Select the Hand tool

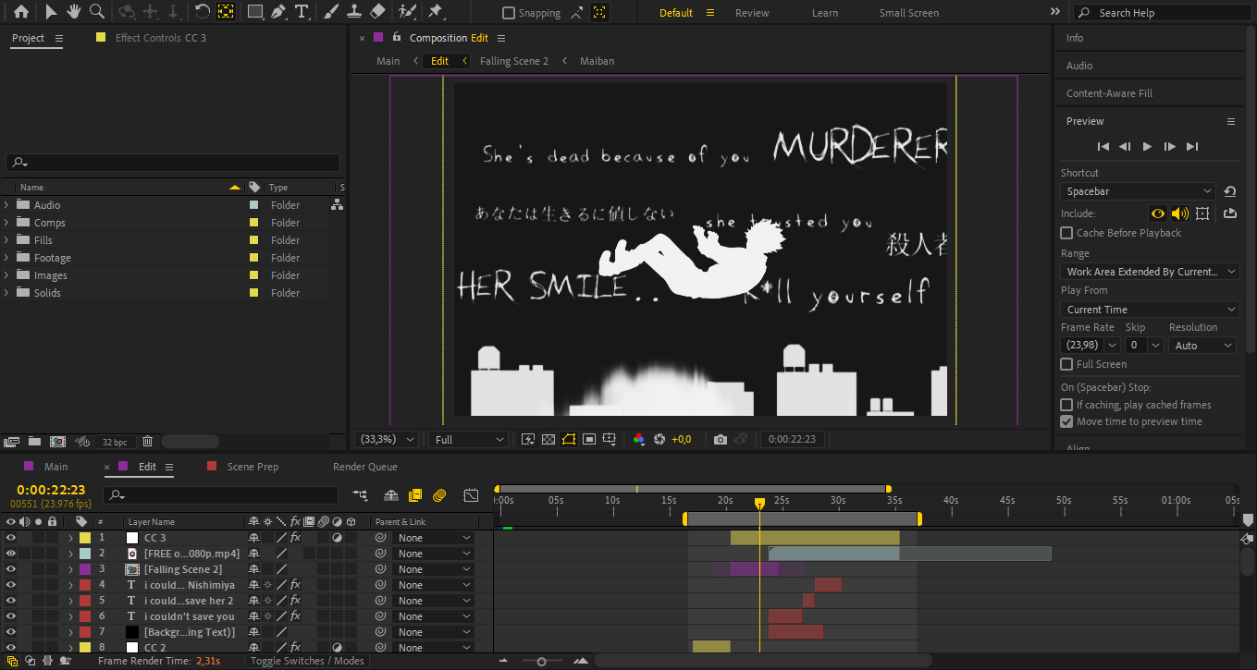pos(74,12)
